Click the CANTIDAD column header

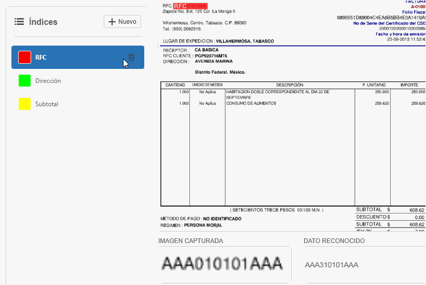[175, 85]
